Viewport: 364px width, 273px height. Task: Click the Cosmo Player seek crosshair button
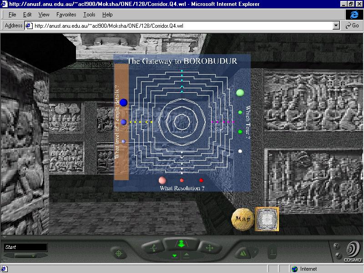click(119, 253)
